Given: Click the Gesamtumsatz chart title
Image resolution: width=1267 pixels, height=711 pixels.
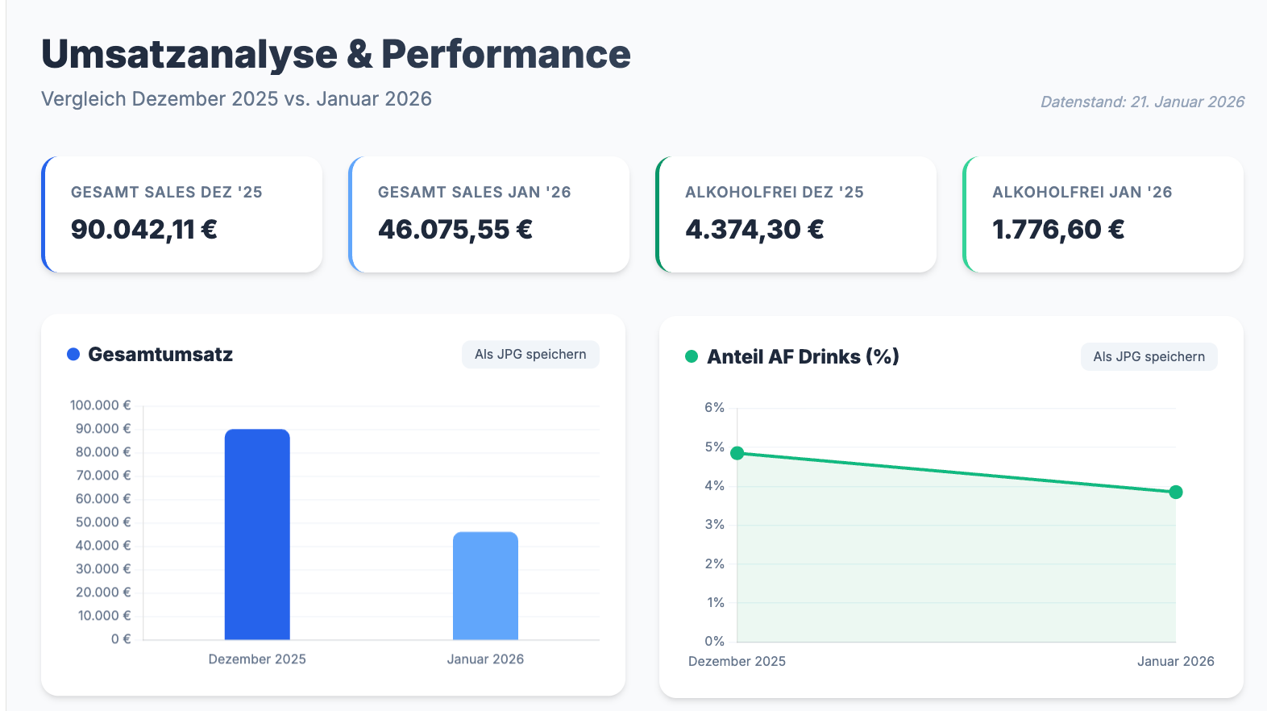Looking at the screenshot, I should point(160,355).
